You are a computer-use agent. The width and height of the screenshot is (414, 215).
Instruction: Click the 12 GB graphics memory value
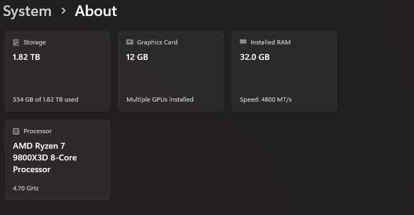[x=137, y=57]
